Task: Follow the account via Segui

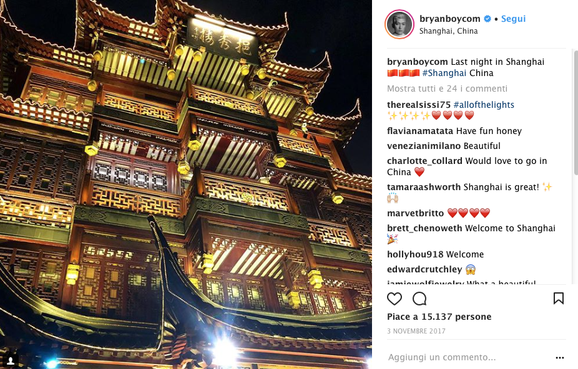Action: (513, 19)
